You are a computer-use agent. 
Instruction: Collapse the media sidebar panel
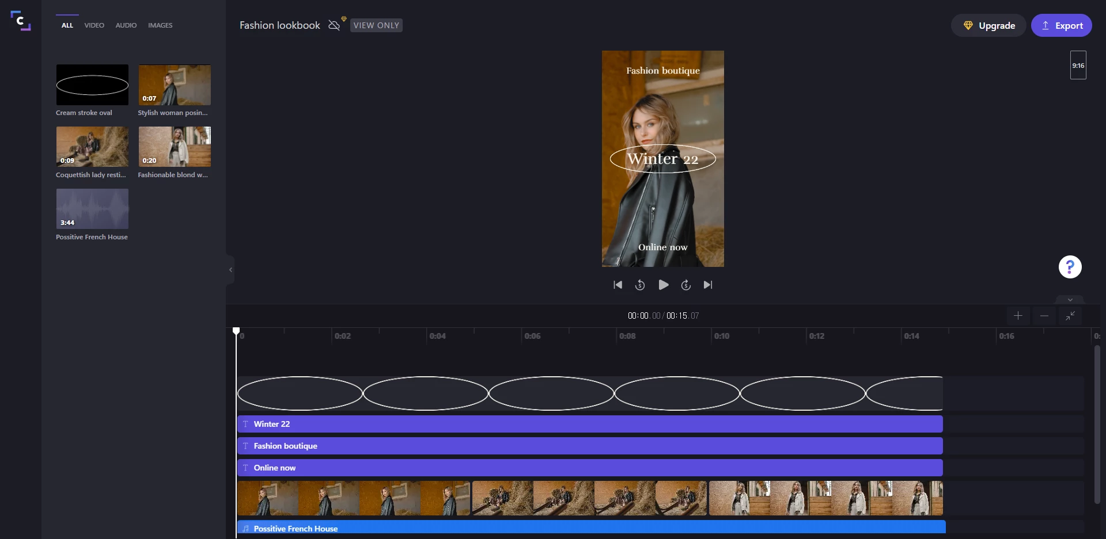click(x=230, y=269)
